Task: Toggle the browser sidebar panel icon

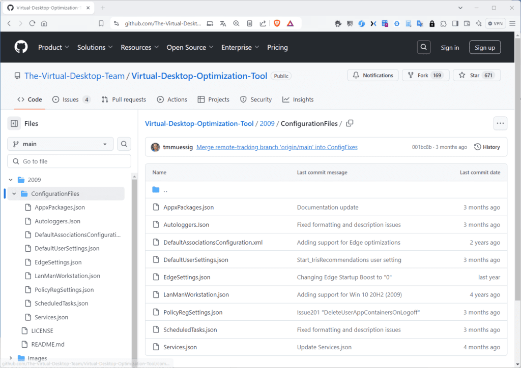Action: 455,23
